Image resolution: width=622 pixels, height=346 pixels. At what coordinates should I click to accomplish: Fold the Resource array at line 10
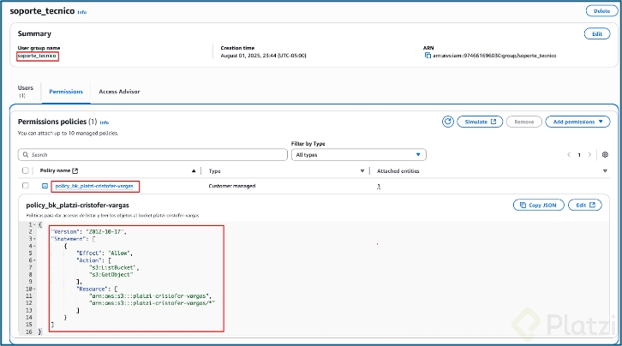click(34, 289)
